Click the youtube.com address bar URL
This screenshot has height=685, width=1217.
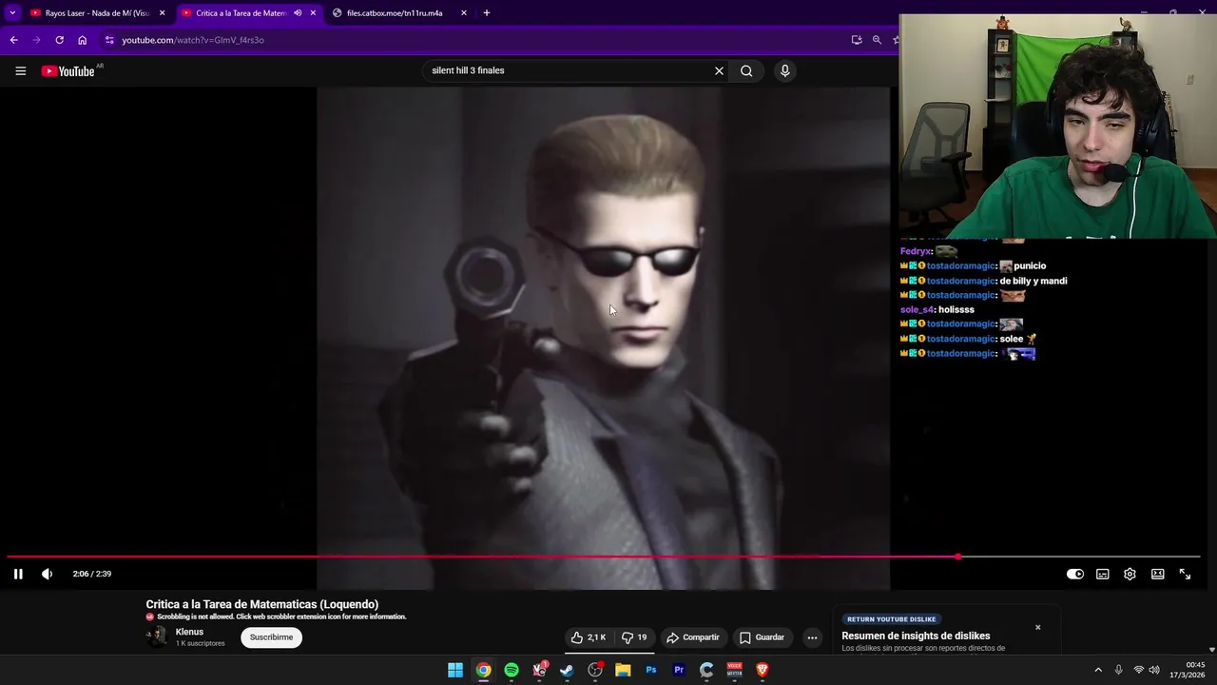193,40
